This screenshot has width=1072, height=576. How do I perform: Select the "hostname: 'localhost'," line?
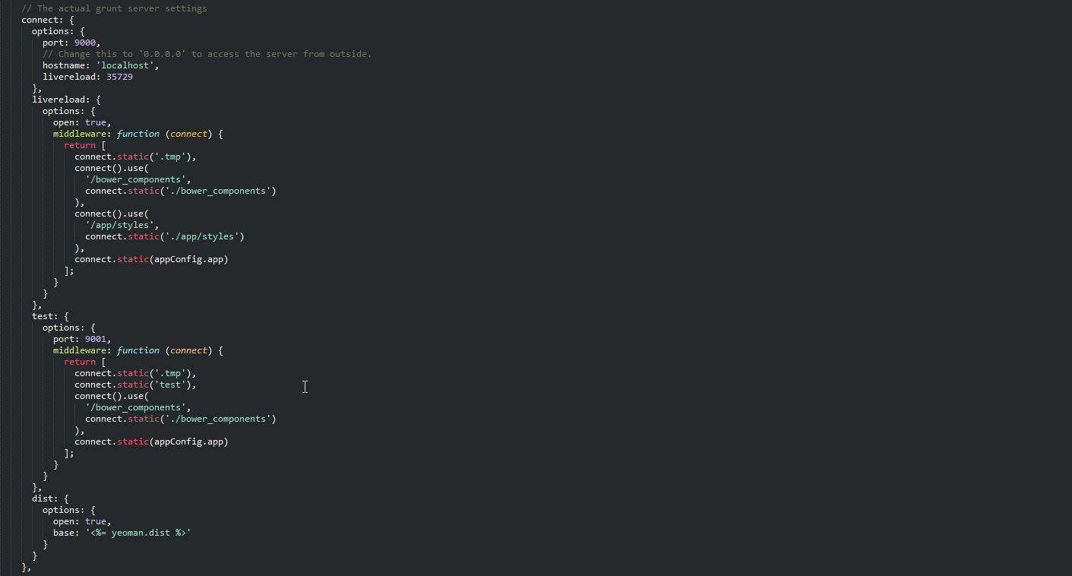click(x=101, y=65)
